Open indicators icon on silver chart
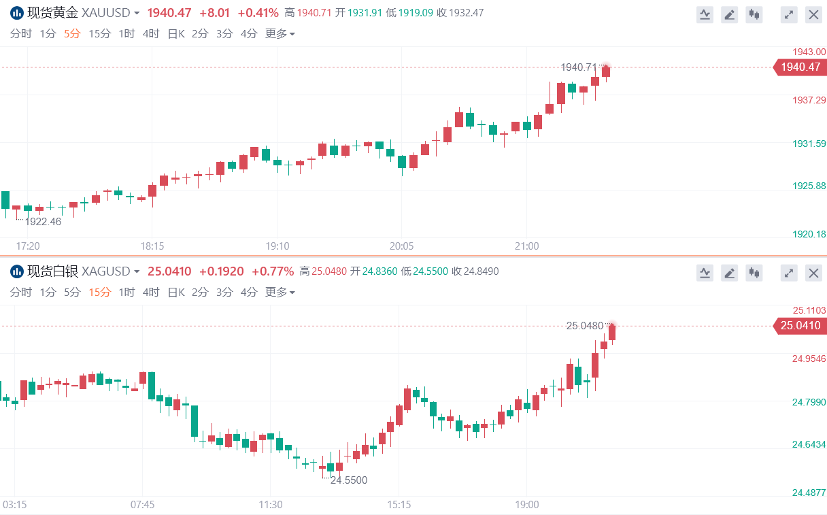This screenshot has height=515, width=827. coord(705,273)
